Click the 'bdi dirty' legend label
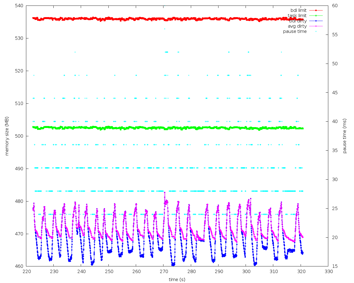The width and height of the screenshot is (354, 283). (x=298, y=21)
